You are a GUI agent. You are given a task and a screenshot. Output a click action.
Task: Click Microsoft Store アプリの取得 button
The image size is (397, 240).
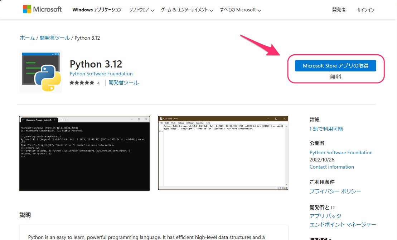coord(335,66)
